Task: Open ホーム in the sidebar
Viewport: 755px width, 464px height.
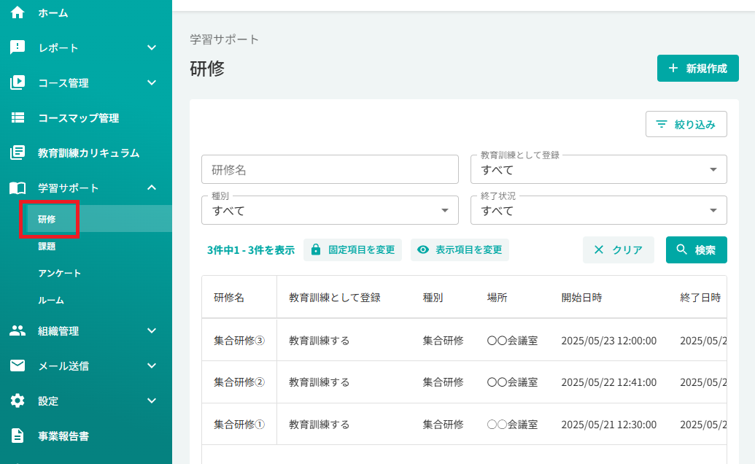Action: [x=53, y=13]
